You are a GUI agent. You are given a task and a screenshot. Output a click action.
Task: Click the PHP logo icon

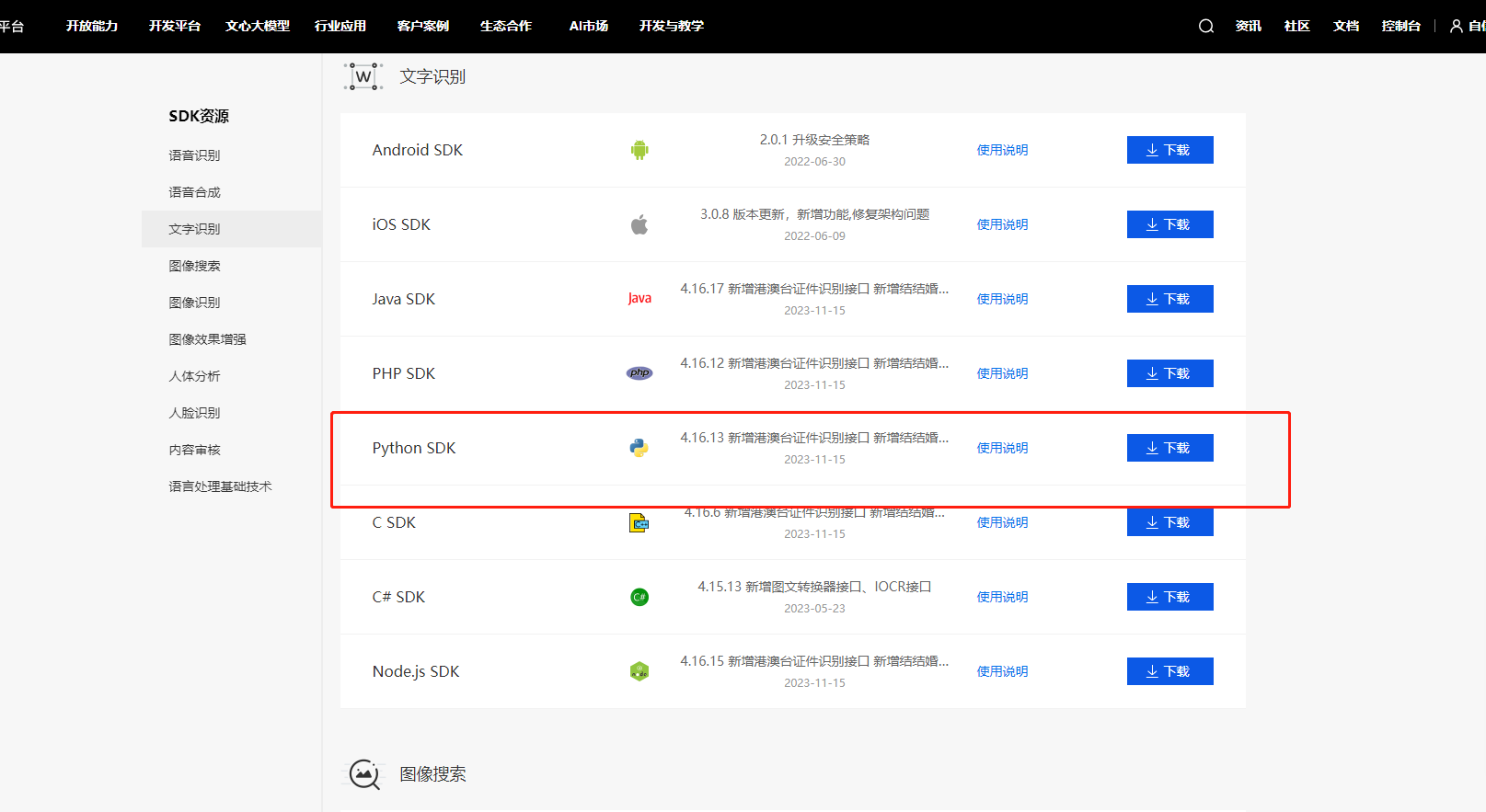tap(639, 373)
